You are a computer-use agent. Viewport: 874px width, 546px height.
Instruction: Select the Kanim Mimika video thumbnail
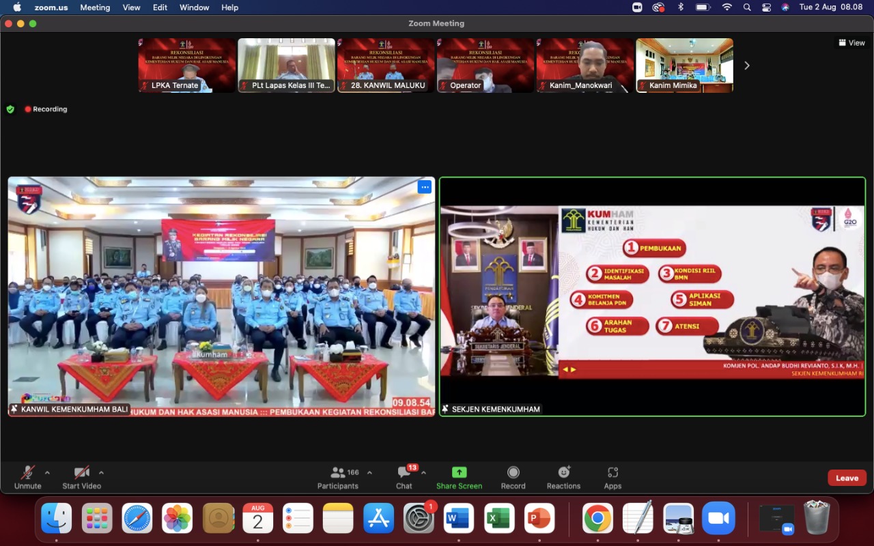pyautogui.click(x=684, y=65)
